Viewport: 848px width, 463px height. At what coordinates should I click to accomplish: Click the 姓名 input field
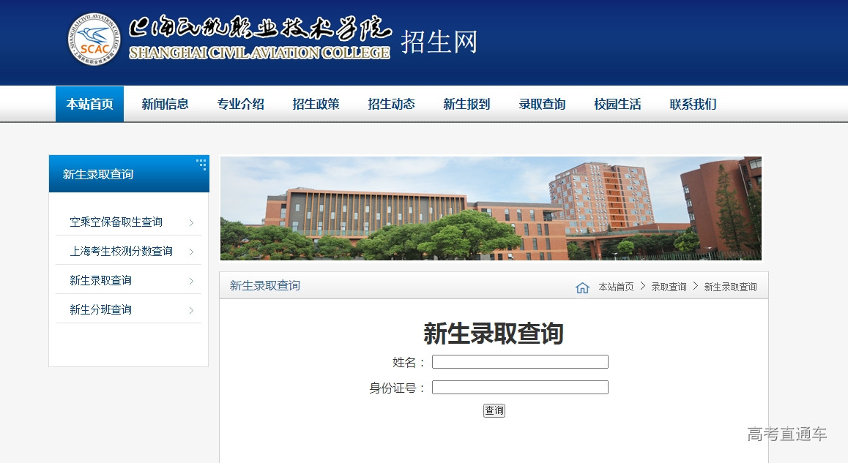pos(520,362)
